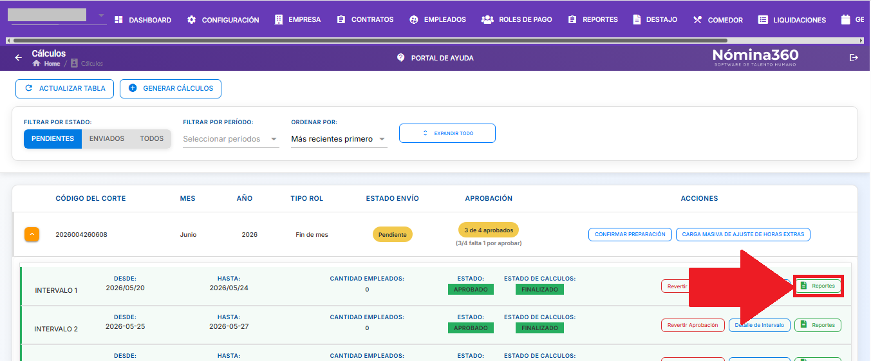Image resolution: width=871 pixels, height=361 pixels.
Task: Click the Configuración gear icon
Action: pyautogui.click(x=192, y=20)
